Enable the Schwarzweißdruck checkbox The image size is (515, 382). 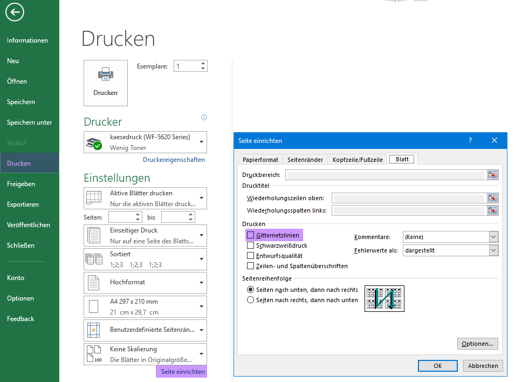[250, 245]
